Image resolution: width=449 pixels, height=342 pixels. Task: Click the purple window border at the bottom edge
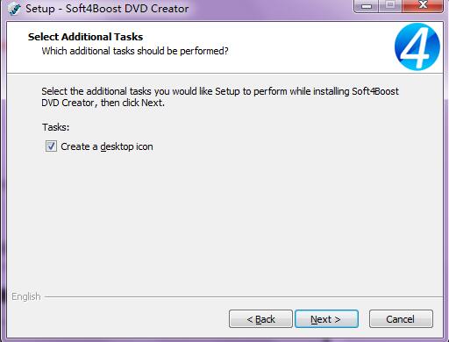pos(224,339)
